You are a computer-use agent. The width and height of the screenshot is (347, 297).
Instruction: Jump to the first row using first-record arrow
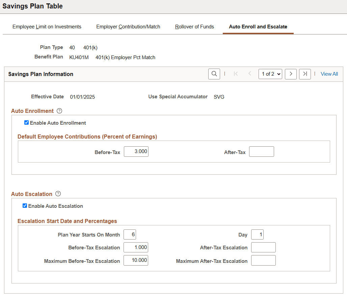click(x=236, y=74)
